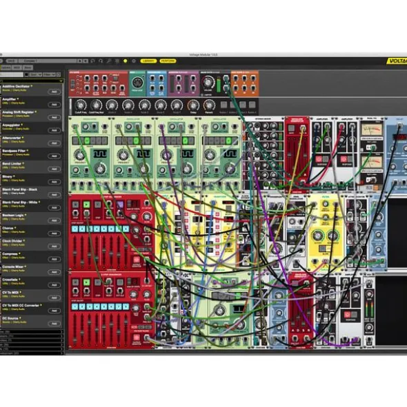Add the Additive Oscillator module
407x407 pixels.
54,92
